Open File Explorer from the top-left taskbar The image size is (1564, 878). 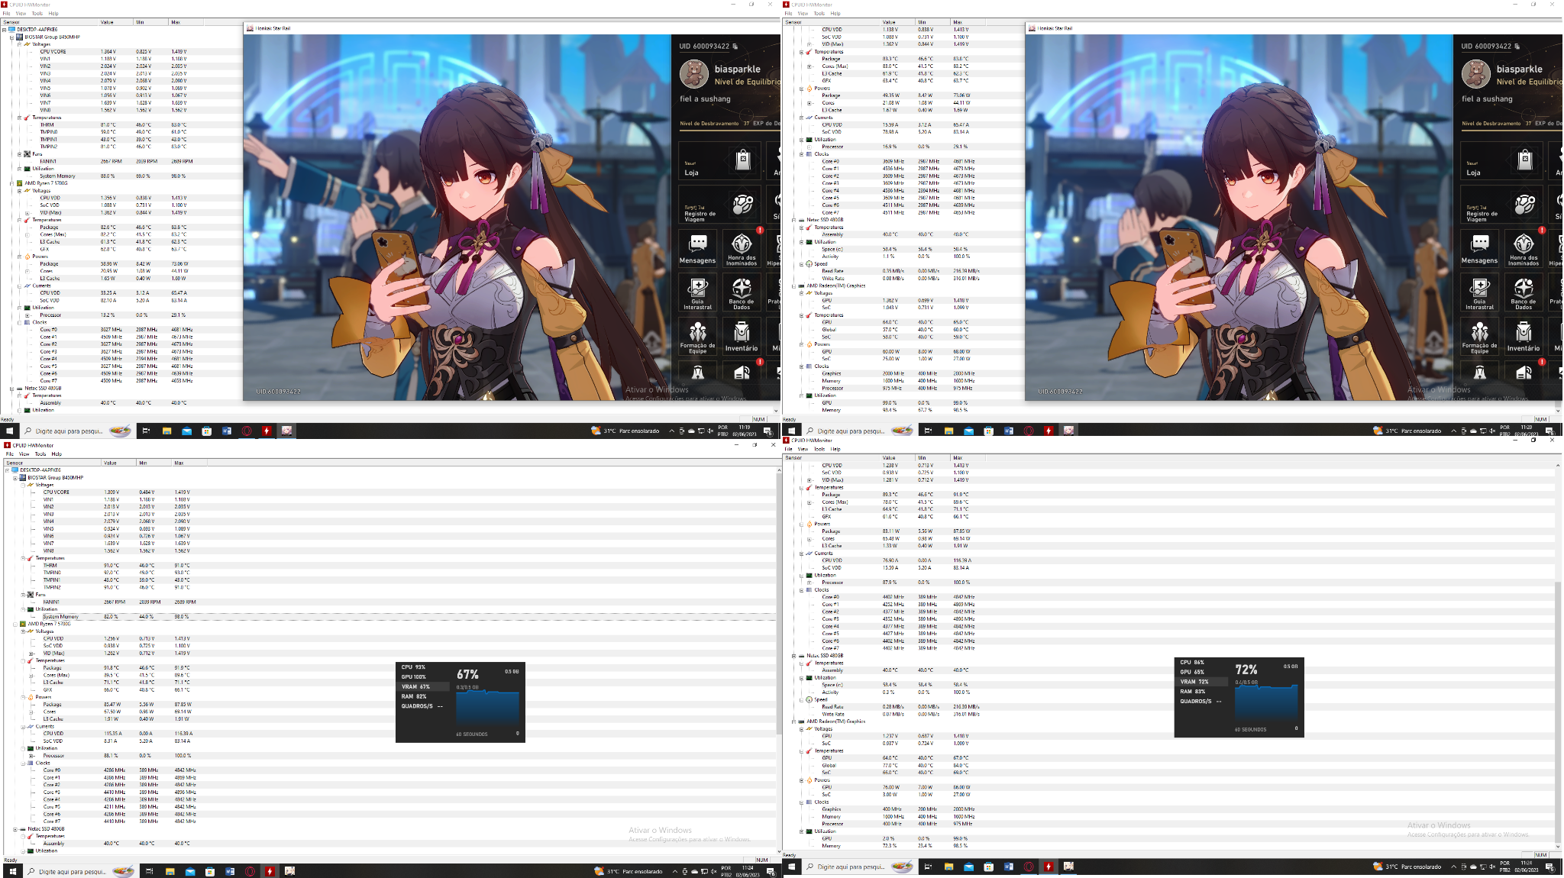point(166,431)
